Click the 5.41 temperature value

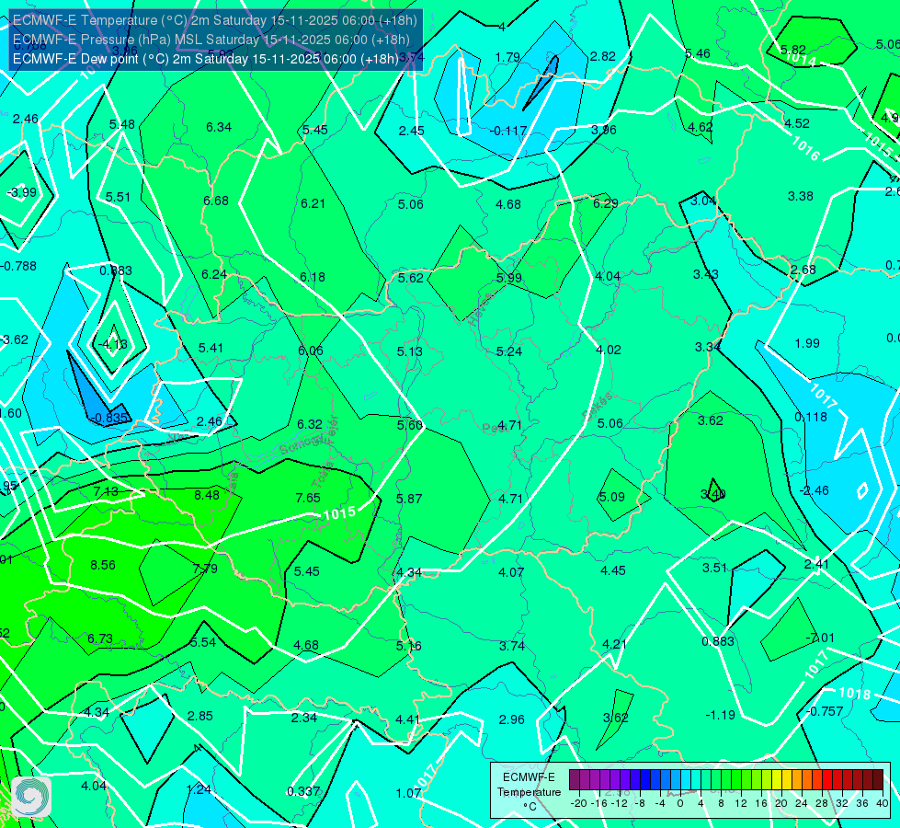tap(211, 348)
